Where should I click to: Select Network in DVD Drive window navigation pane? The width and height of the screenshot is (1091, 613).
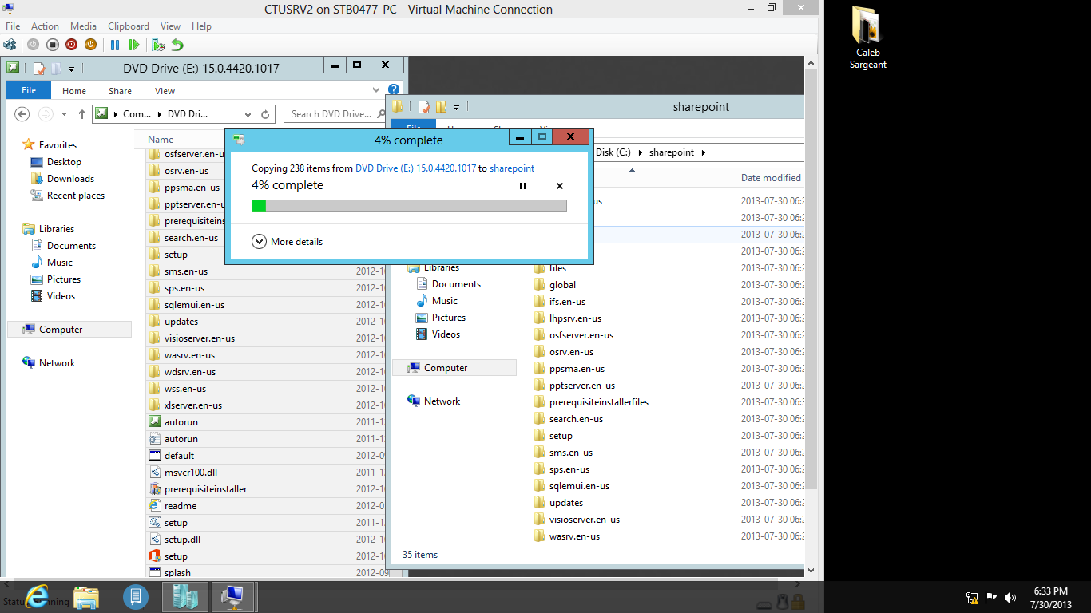57,362
